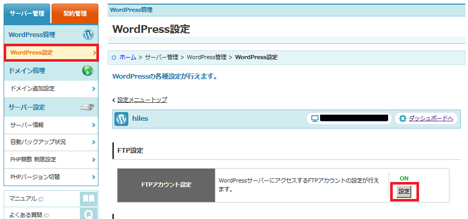Switch to the サーバー管理 tab

click(27, 14)
